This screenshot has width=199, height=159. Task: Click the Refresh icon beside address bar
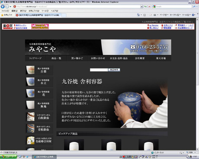click(145, 6)
